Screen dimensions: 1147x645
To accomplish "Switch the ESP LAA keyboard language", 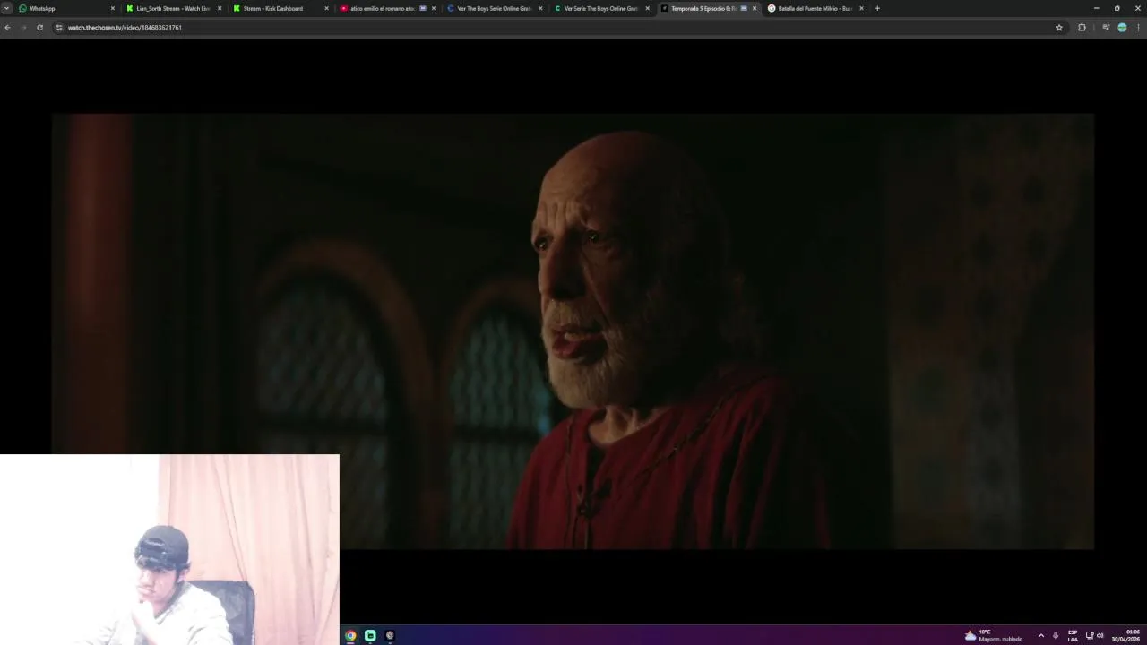I will (1073, 635).
